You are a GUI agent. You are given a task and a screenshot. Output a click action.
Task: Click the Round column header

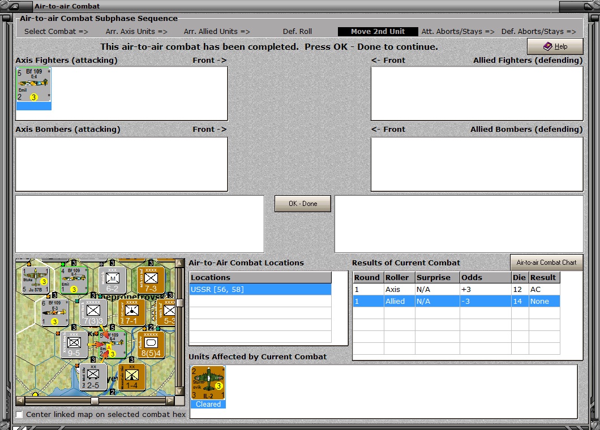tap(368, 277)
